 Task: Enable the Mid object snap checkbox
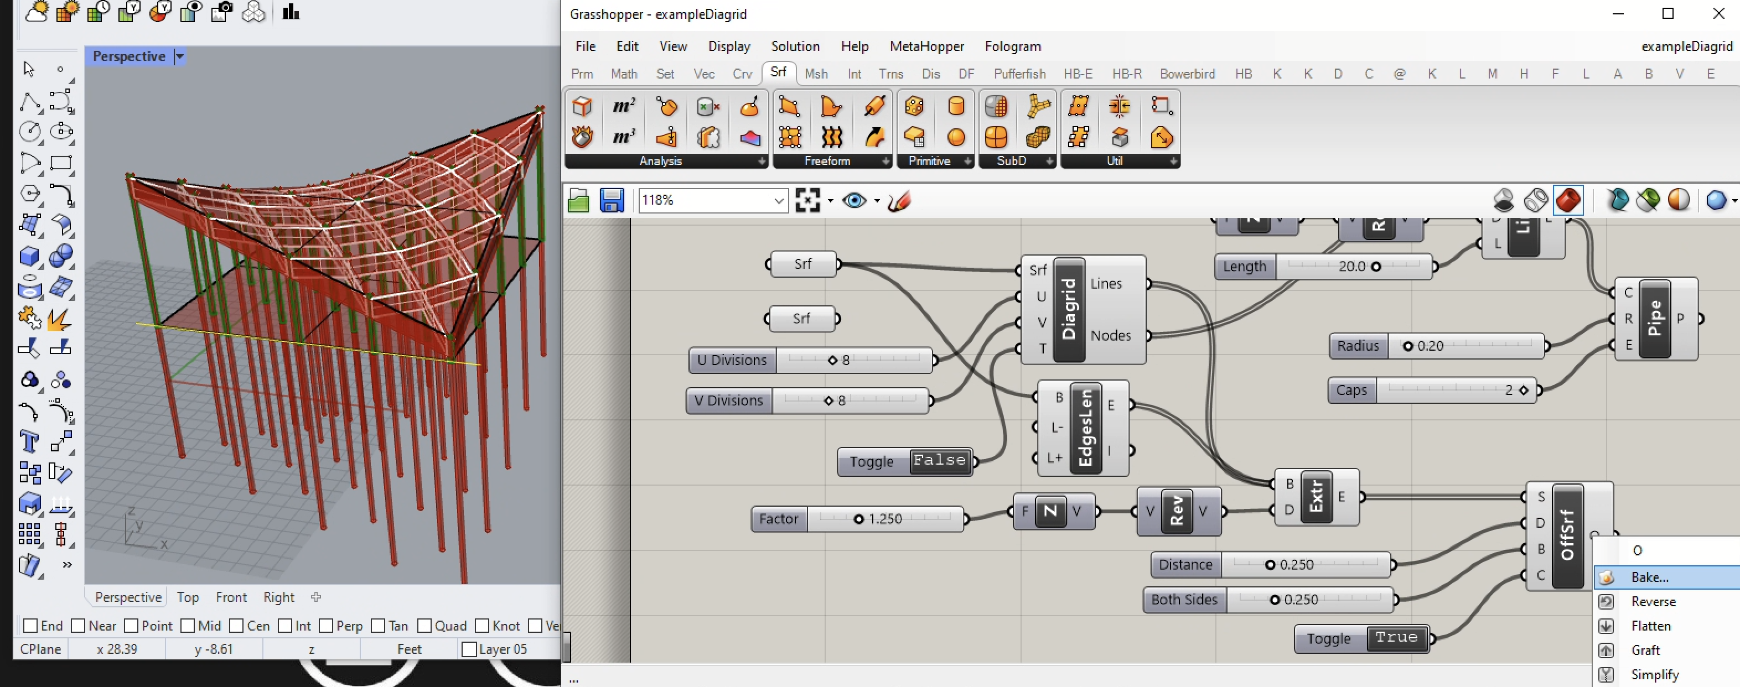188,626
